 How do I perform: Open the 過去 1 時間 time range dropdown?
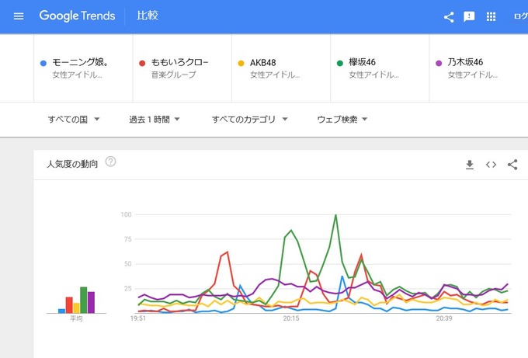pyautogui.click(x=155, y=120)
